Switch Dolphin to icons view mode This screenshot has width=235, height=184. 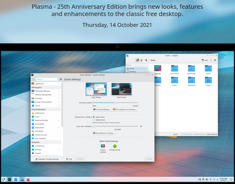(x=137, y=60)
